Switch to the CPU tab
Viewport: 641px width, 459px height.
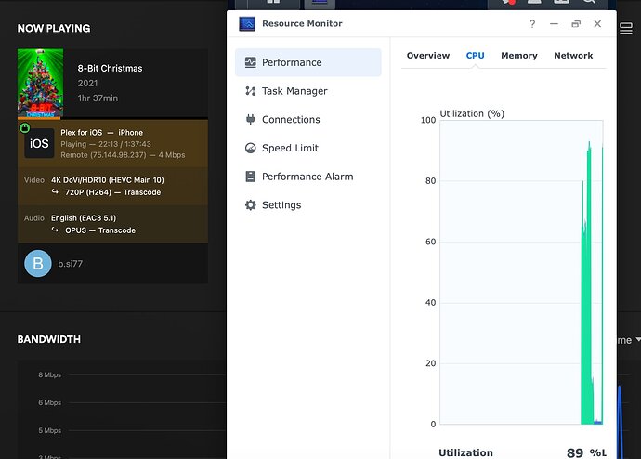(x=475, y=56)
